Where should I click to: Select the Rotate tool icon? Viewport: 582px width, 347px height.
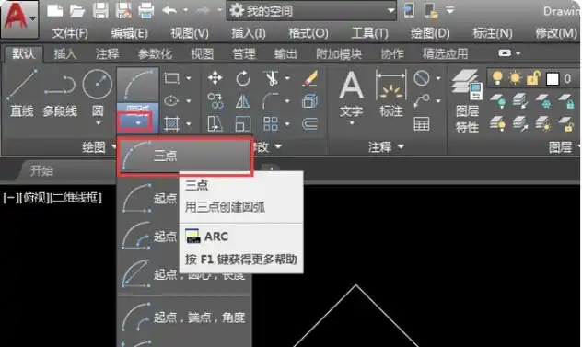(x=243, y=78)
